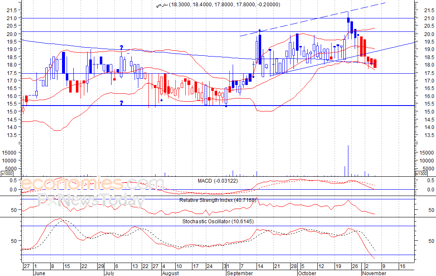Click the date label 13 in July

135,266
